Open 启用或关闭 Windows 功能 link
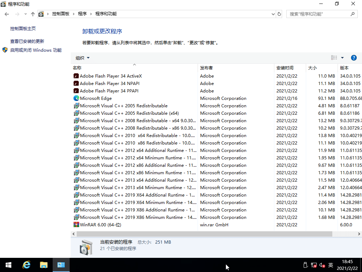Viewport: 362px width, 272px height. coord(36,50)
